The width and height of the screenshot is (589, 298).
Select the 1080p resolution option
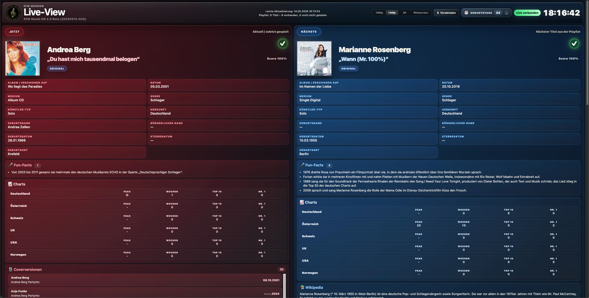coord(379,13)
